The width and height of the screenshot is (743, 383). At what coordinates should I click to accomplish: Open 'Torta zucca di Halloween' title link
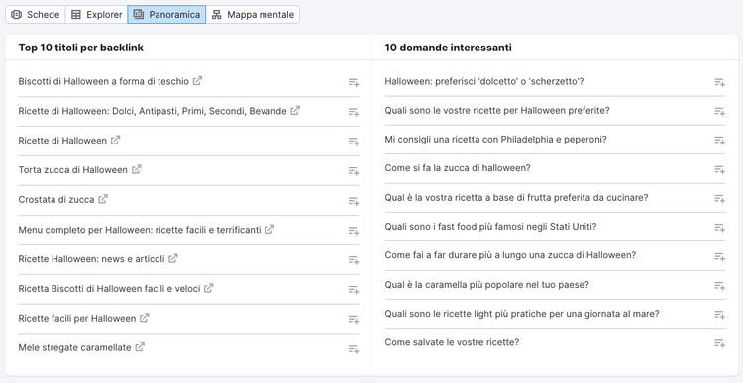point(73,170)
